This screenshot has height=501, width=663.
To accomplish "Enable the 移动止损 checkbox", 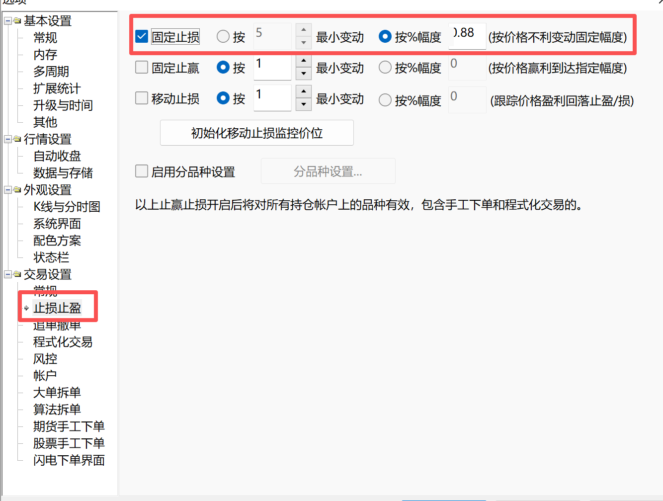I will 142,98.
